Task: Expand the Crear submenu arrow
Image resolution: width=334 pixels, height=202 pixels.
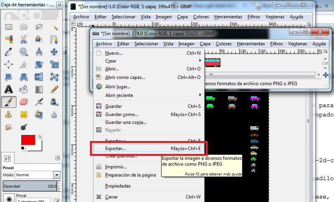Action: 200,61
